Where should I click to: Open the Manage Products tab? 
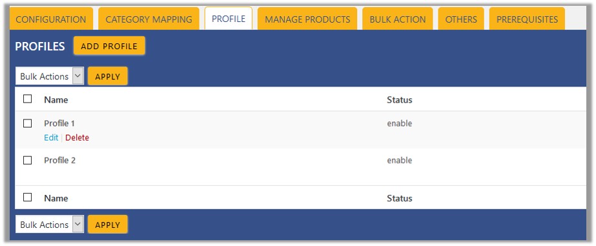(307, 19)
